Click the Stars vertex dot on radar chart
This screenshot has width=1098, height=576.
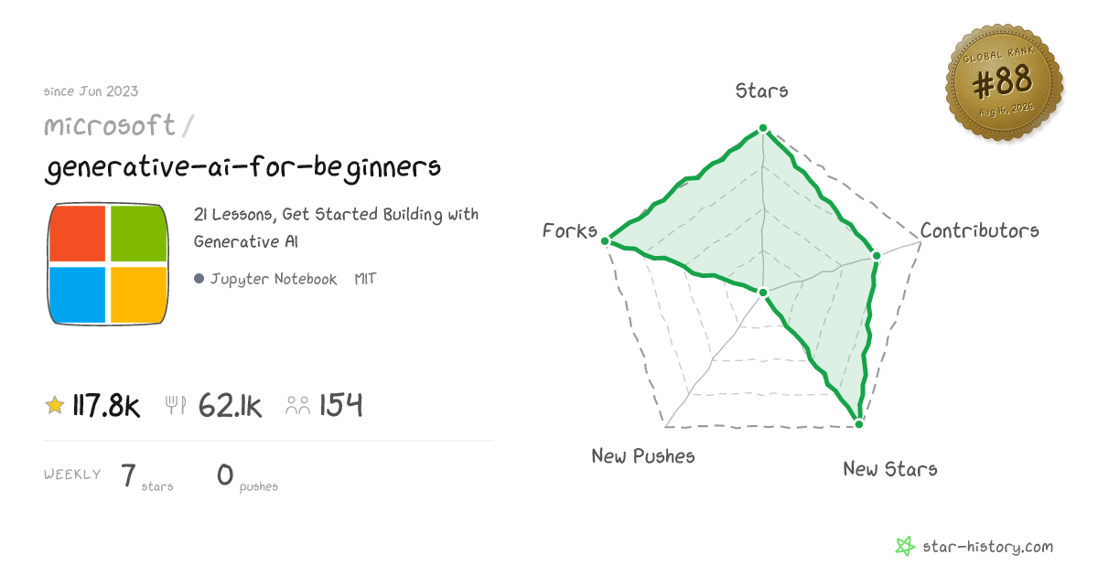tap(762, 130)
